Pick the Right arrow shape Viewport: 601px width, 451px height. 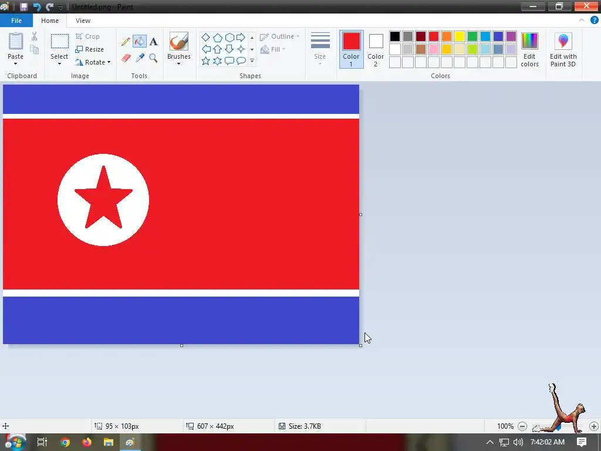[241, 37]
